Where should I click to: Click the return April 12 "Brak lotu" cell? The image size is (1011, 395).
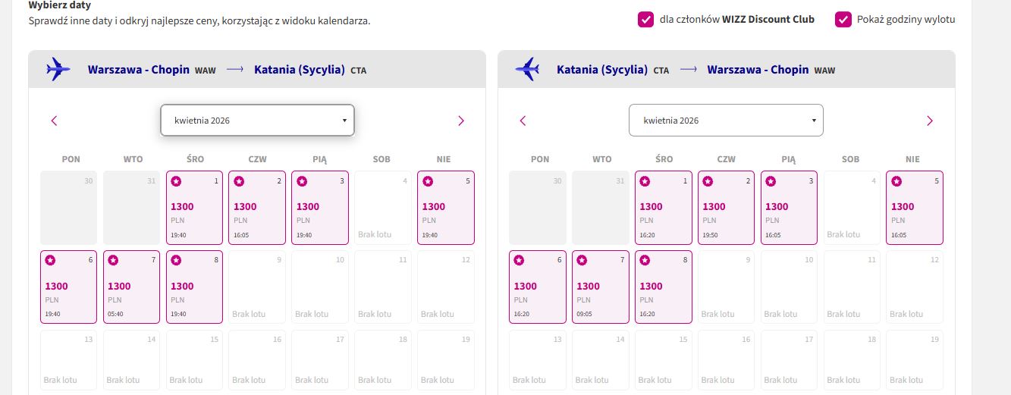pos(915,287)
